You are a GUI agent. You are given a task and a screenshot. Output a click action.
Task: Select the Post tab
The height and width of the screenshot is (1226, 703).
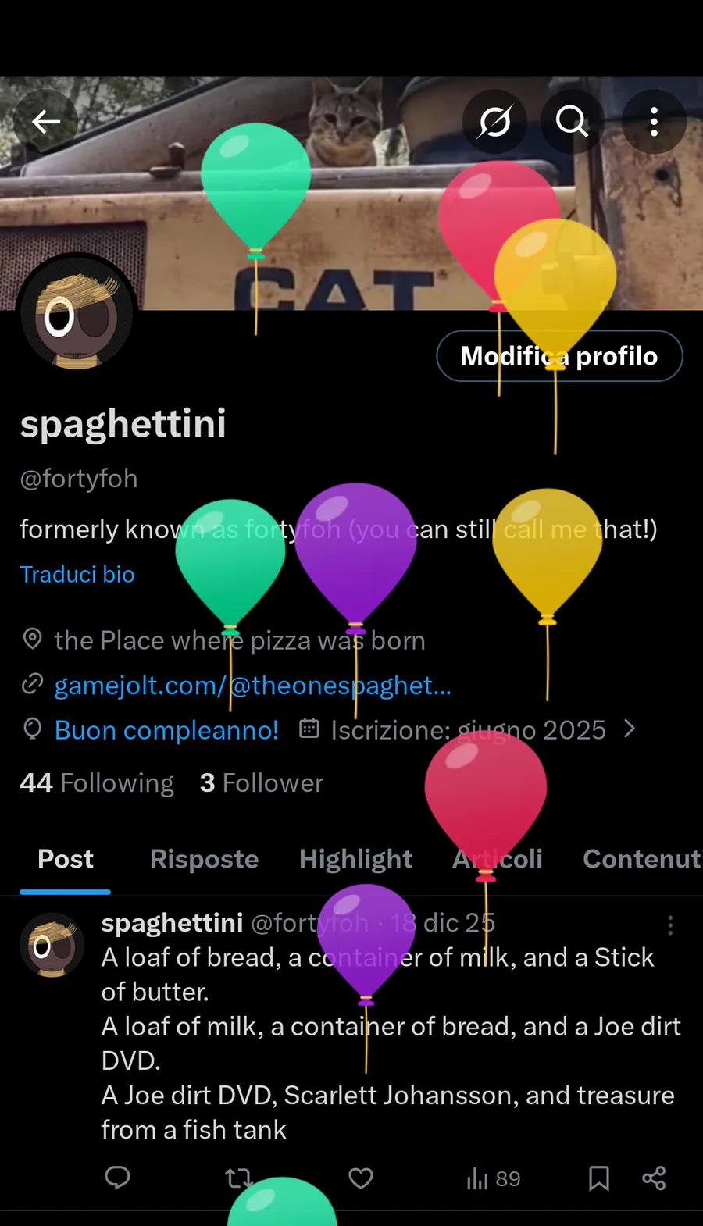pos(66,859)
